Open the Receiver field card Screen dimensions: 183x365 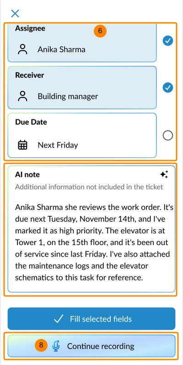(x=82, y=87)
